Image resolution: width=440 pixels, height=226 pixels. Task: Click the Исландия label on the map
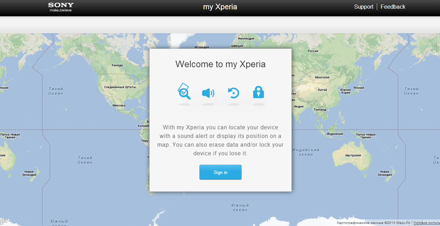(x=202, y=47)
